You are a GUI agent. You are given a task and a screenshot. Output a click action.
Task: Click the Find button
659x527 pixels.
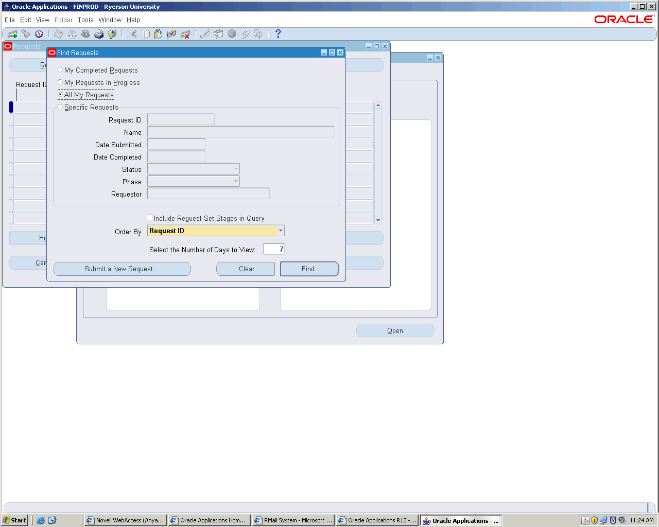(x=309, y=269)
